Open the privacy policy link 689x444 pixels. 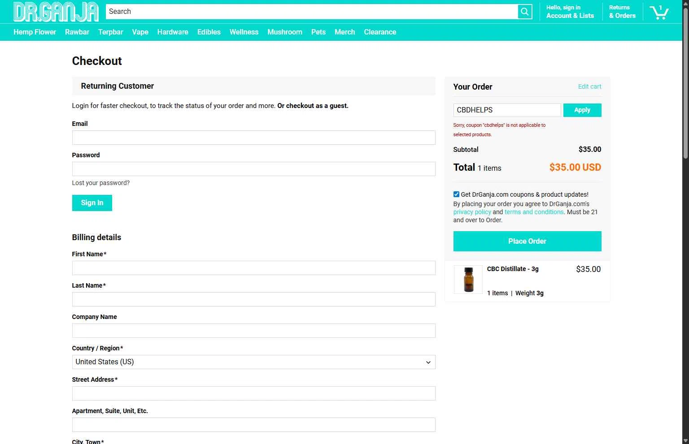coord(472,212)
